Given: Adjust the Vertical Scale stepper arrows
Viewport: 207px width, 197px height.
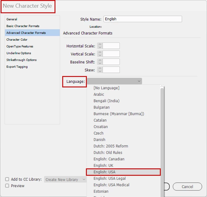Looking at the screenshot, I should point(100,54).
